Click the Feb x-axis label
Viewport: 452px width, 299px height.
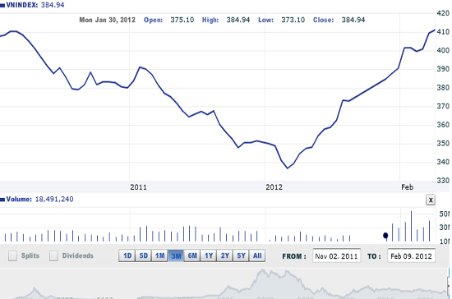click(408, 187)
